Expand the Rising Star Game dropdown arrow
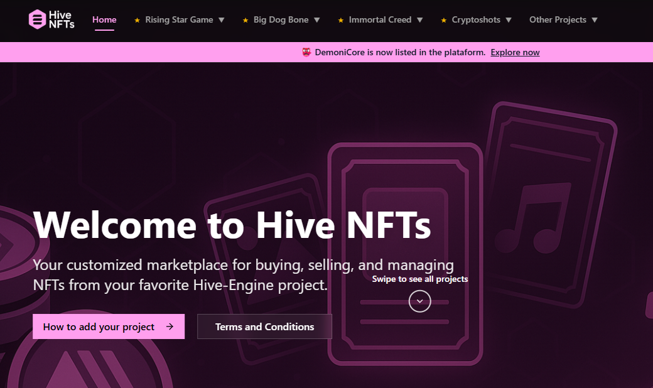 coord(221,20)
